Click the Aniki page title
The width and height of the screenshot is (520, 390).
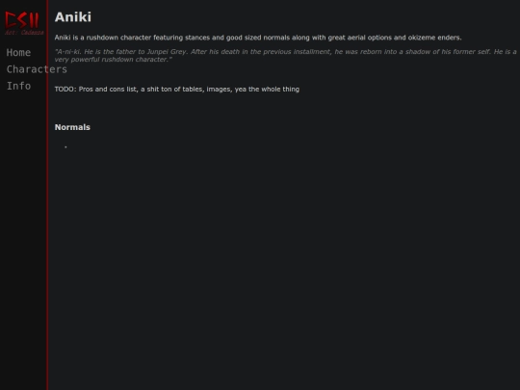(73, 17)
